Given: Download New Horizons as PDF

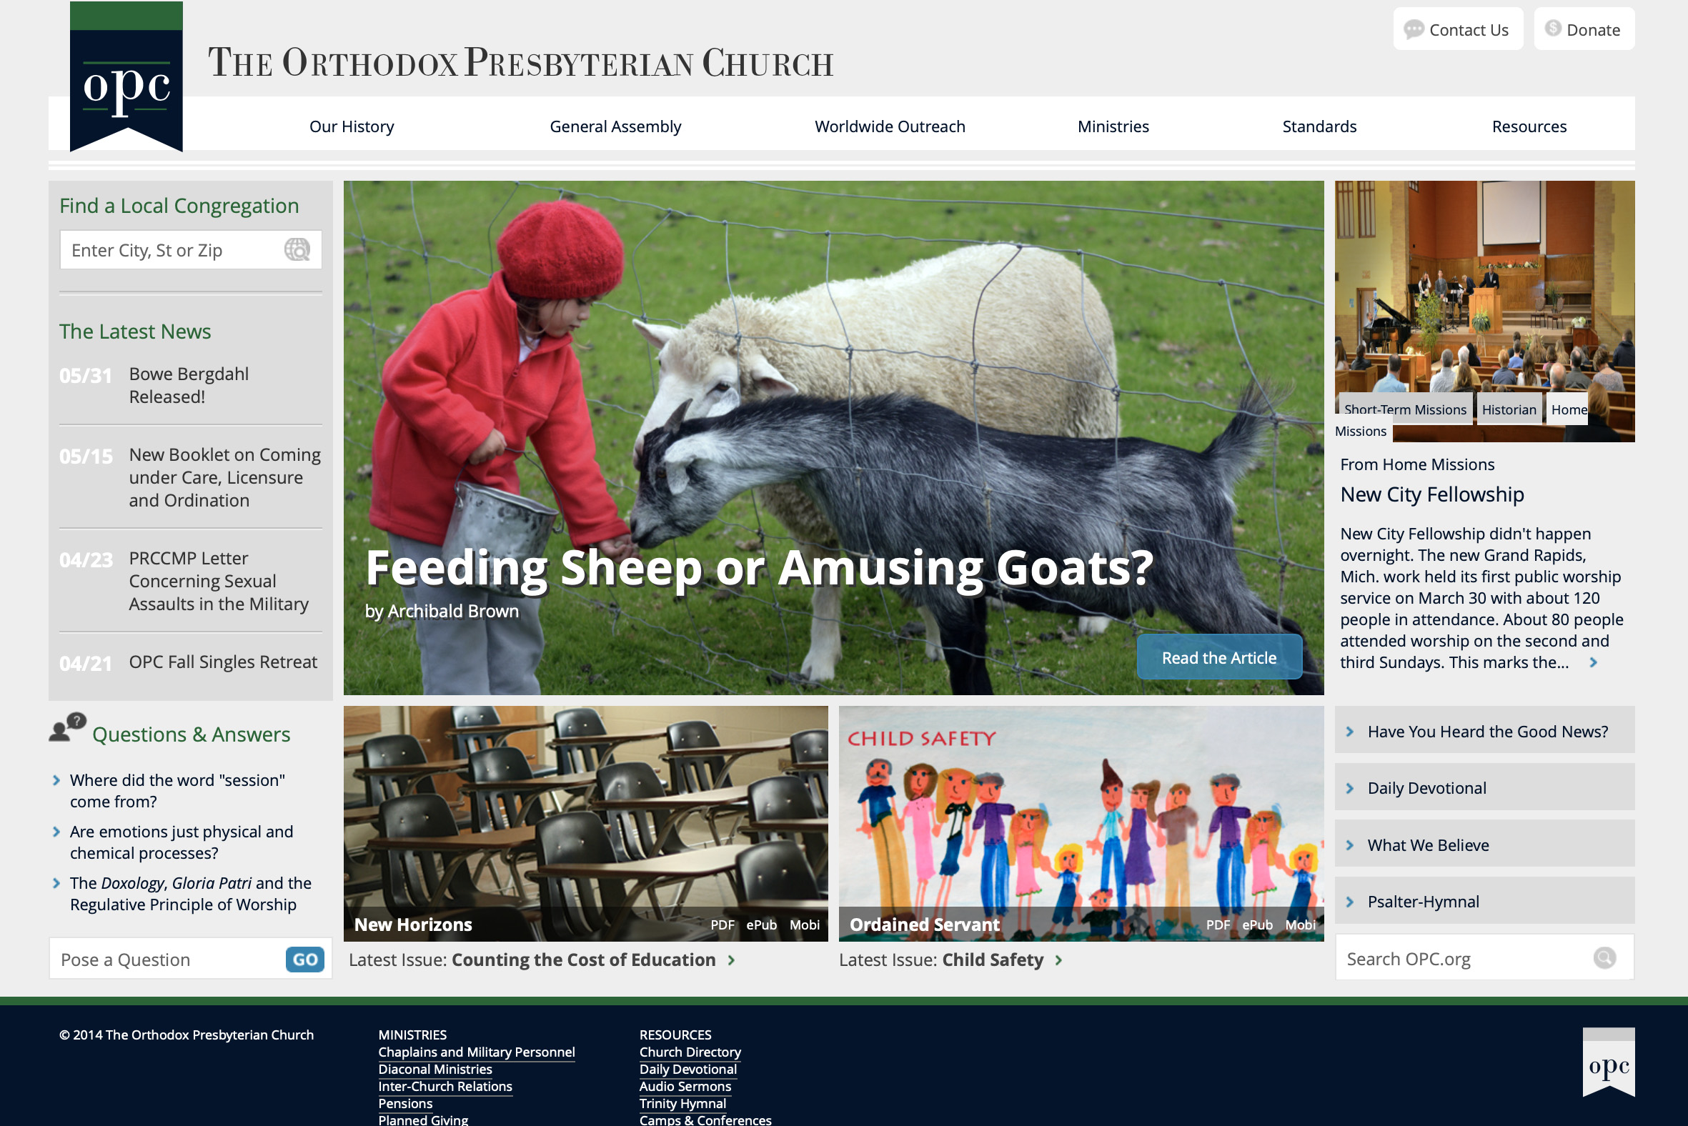Looking at the screenshot, I should coord(722,925).
